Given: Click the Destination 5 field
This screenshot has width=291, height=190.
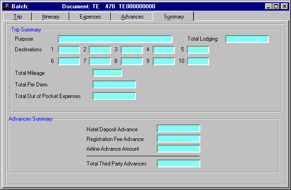Looking at the screenshot, I should tap(198, 49).
